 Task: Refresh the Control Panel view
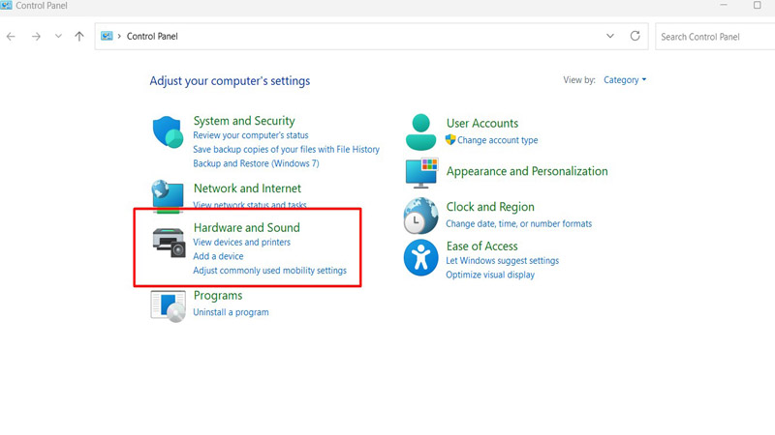(x=635, y=37)
